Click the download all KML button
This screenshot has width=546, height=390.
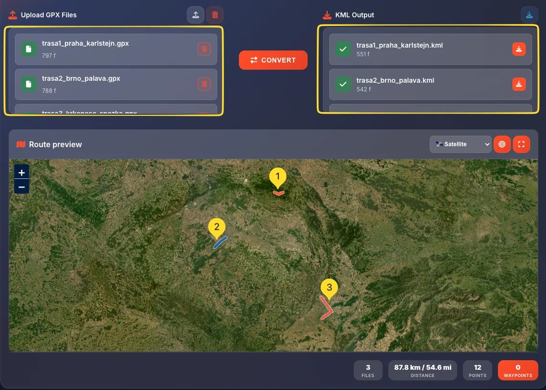point(529,15)
